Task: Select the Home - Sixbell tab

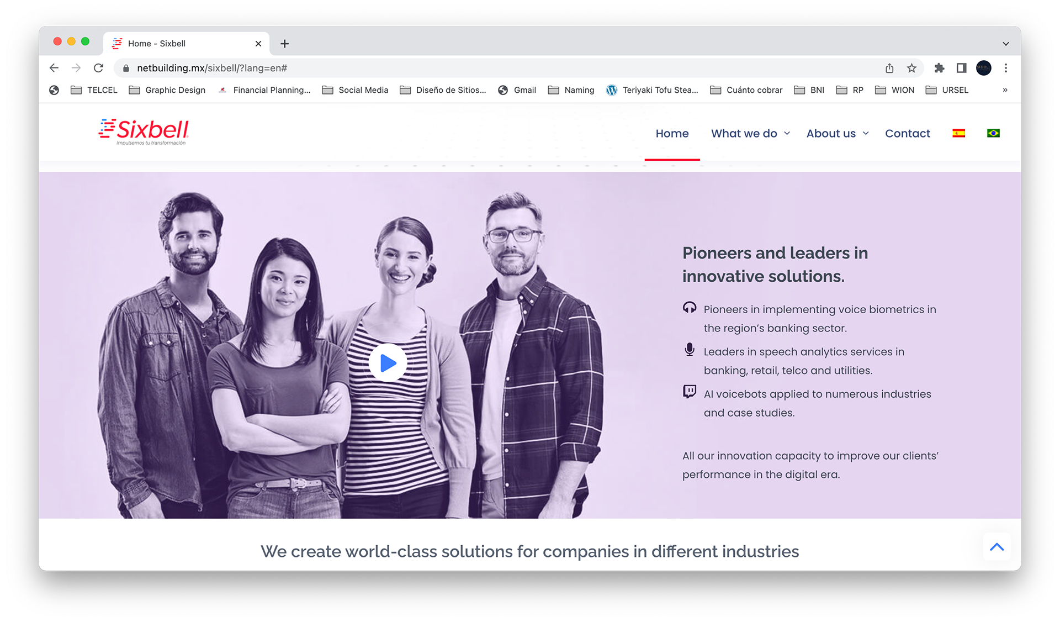Action: 186,44
